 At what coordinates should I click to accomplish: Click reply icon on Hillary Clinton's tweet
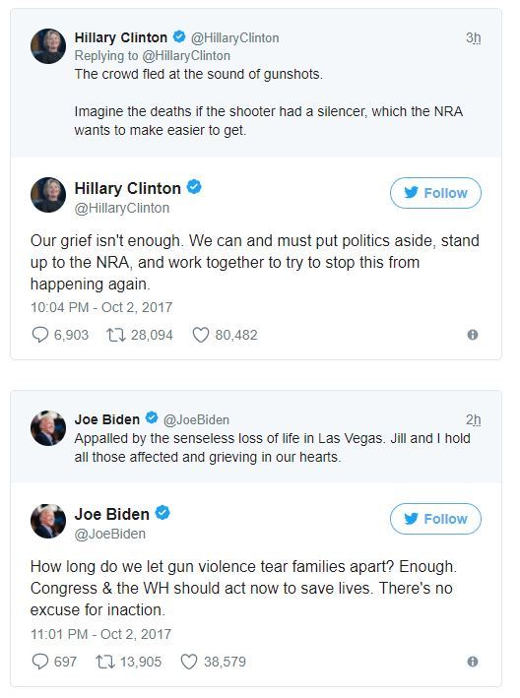(39, 335)
